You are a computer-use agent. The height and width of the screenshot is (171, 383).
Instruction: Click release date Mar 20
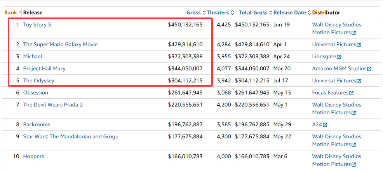point(282,69)
